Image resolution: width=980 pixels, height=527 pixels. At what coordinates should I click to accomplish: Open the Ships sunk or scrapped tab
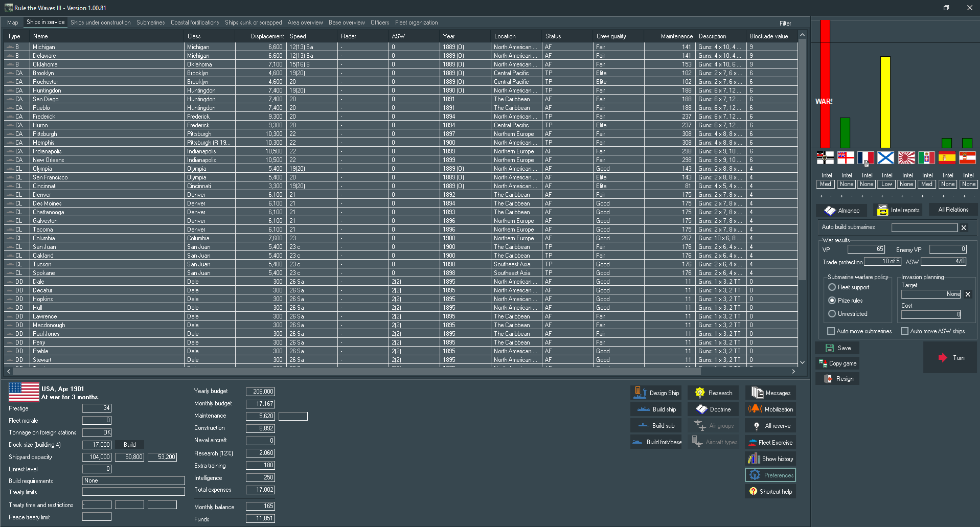coord(254,22)
